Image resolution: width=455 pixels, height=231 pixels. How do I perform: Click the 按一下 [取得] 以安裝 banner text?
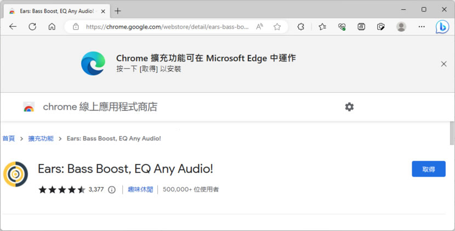(149, 69)
